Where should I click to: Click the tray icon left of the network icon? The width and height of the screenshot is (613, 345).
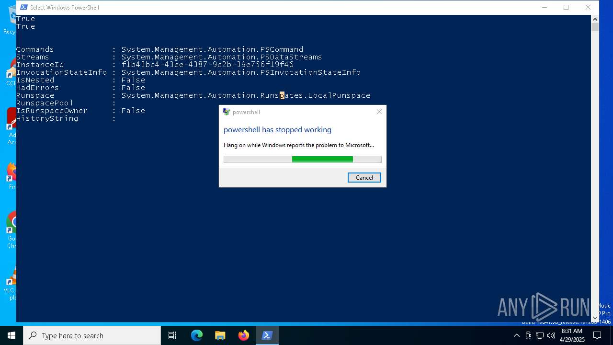click(x=528, y=335)
